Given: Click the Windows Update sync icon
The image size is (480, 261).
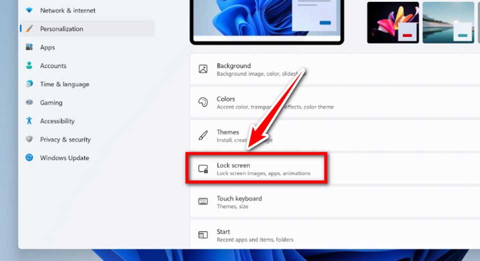Looking at the screenshot, I should pyautogui.click(x=29, y=157).
